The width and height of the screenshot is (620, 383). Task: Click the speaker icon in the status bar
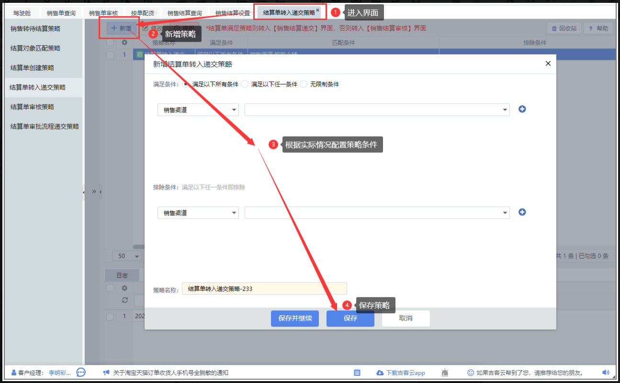[606, 372]
